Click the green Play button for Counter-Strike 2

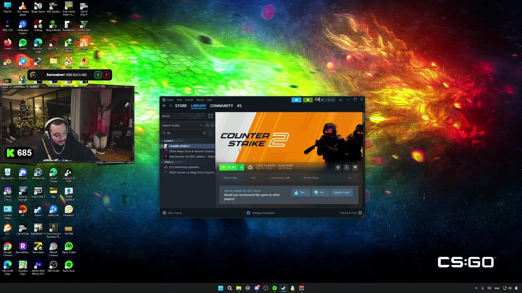pos(229,167)
